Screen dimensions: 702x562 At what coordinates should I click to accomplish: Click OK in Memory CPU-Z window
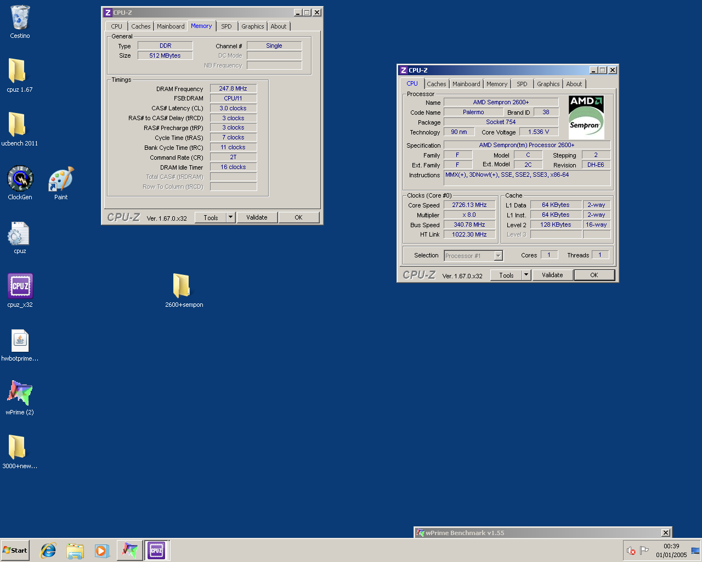tap(298, 218)
